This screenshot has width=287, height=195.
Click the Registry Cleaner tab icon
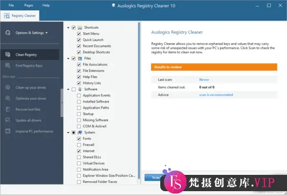pyautogui.click(x=7, y=16)
